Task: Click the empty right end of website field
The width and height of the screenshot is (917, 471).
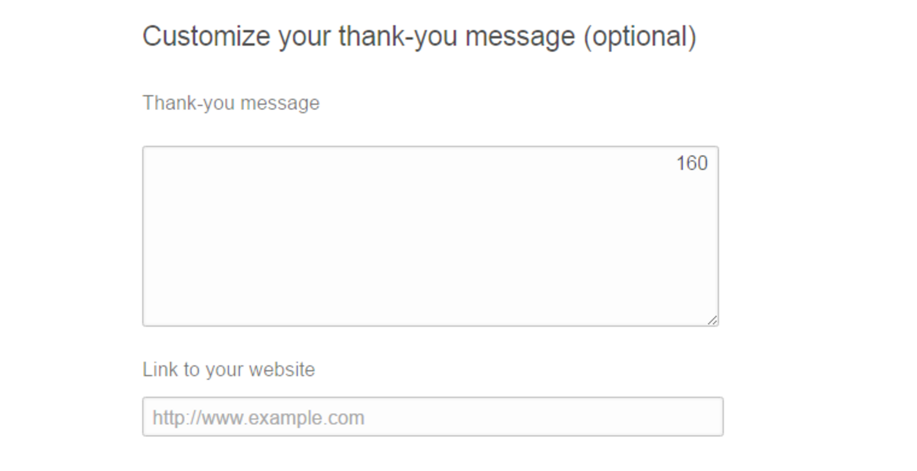Action: pos(695,417)
